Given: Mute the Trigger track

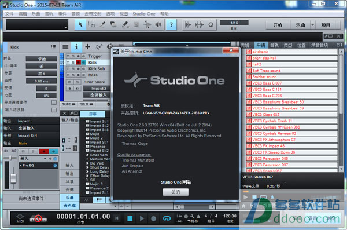Looking at the screenshot, I should click(68, 56).
